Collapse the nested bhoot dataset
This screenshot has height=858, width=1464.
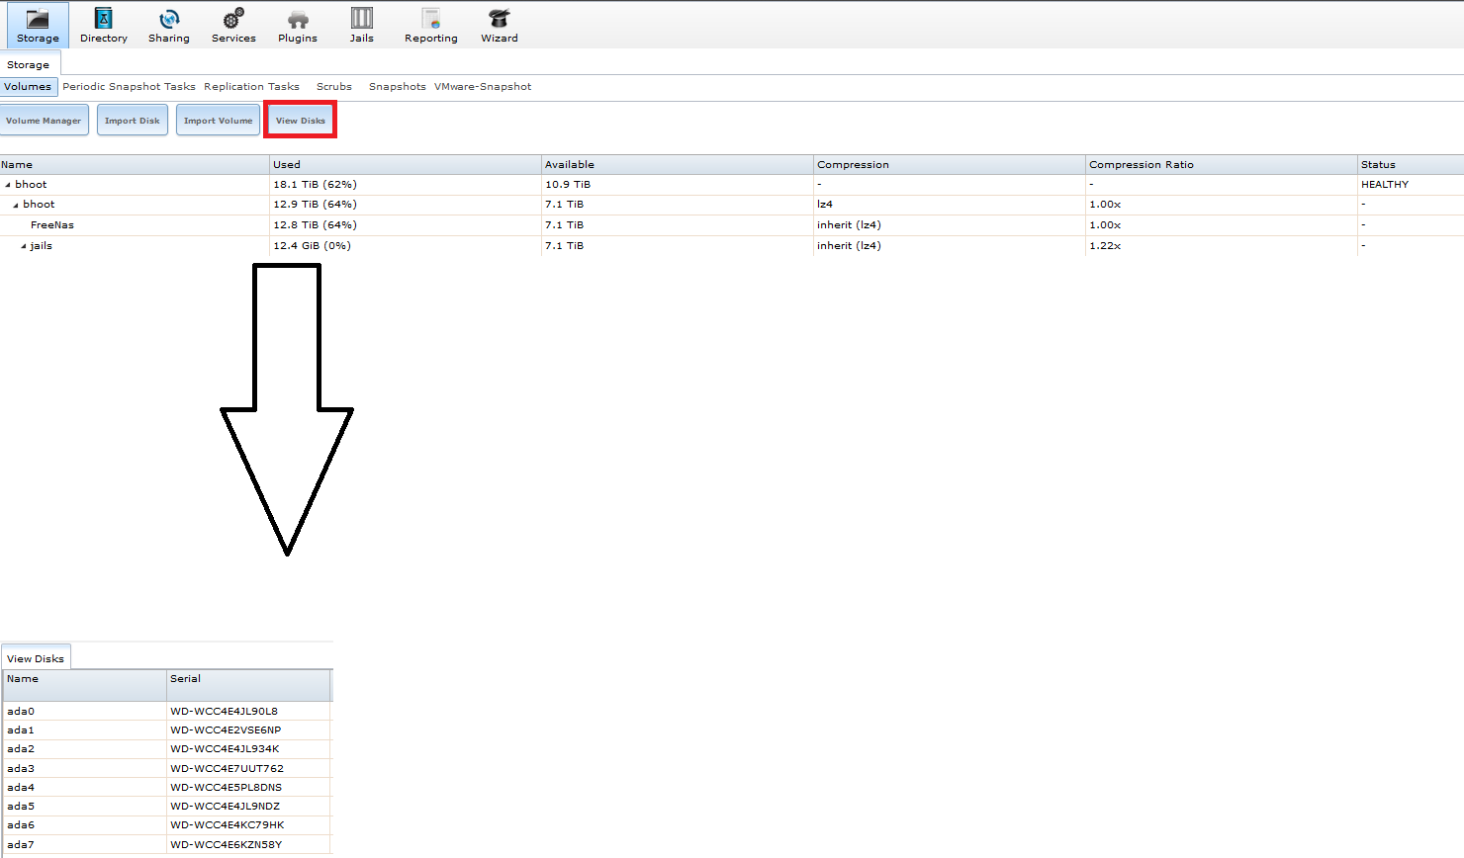pos(16,205)
